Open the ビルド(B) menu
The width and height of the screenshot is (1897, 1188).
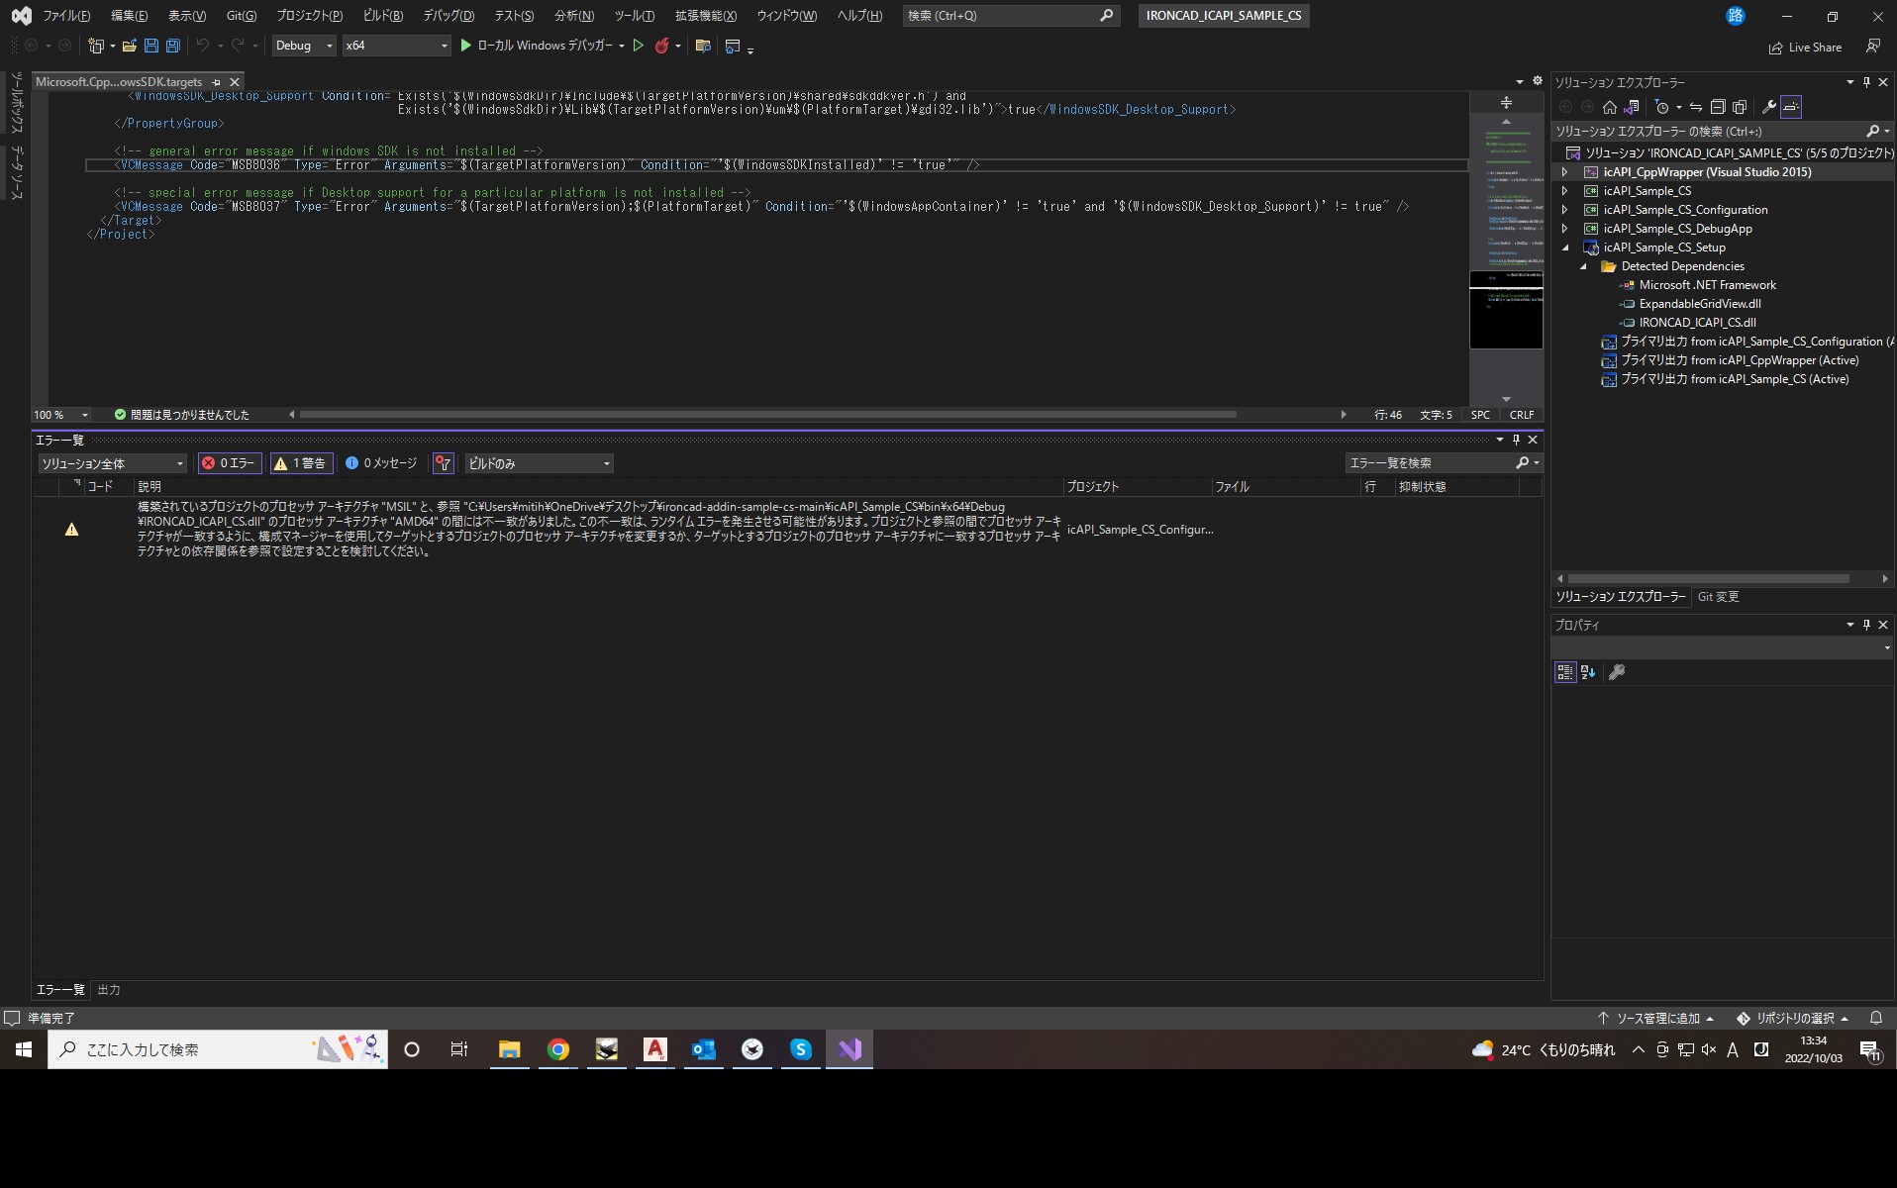(382, 16)
